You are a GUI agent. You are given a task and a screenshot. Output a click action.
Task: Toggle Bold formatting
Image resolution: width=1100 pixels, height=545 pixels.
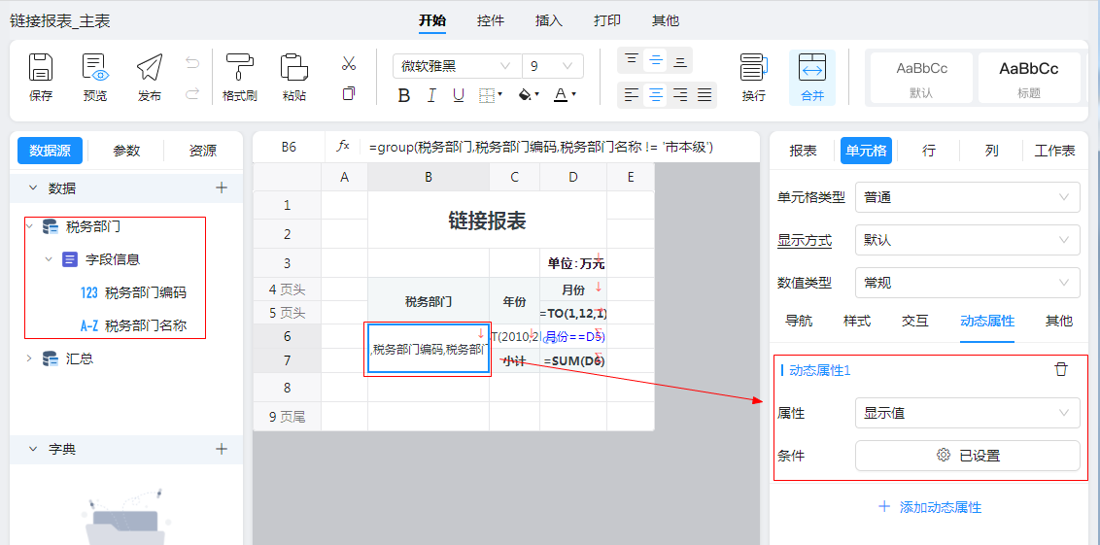click(404, 95)
